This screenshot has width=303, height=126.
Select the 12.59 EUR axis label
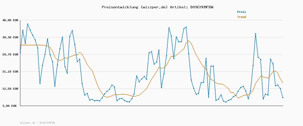coord(10,89)
